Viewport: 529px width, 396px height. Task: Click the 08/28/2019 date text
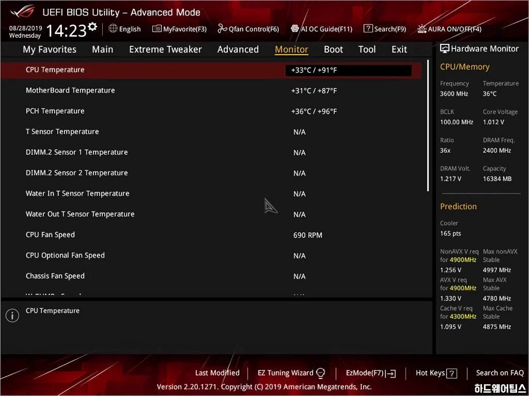(x=25, y=28)
